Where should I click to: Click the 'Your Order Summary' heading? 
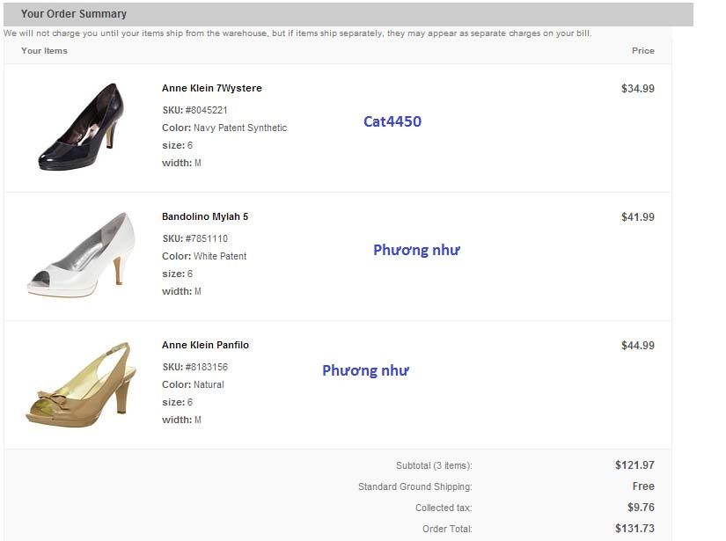click(x=74, y=14)
